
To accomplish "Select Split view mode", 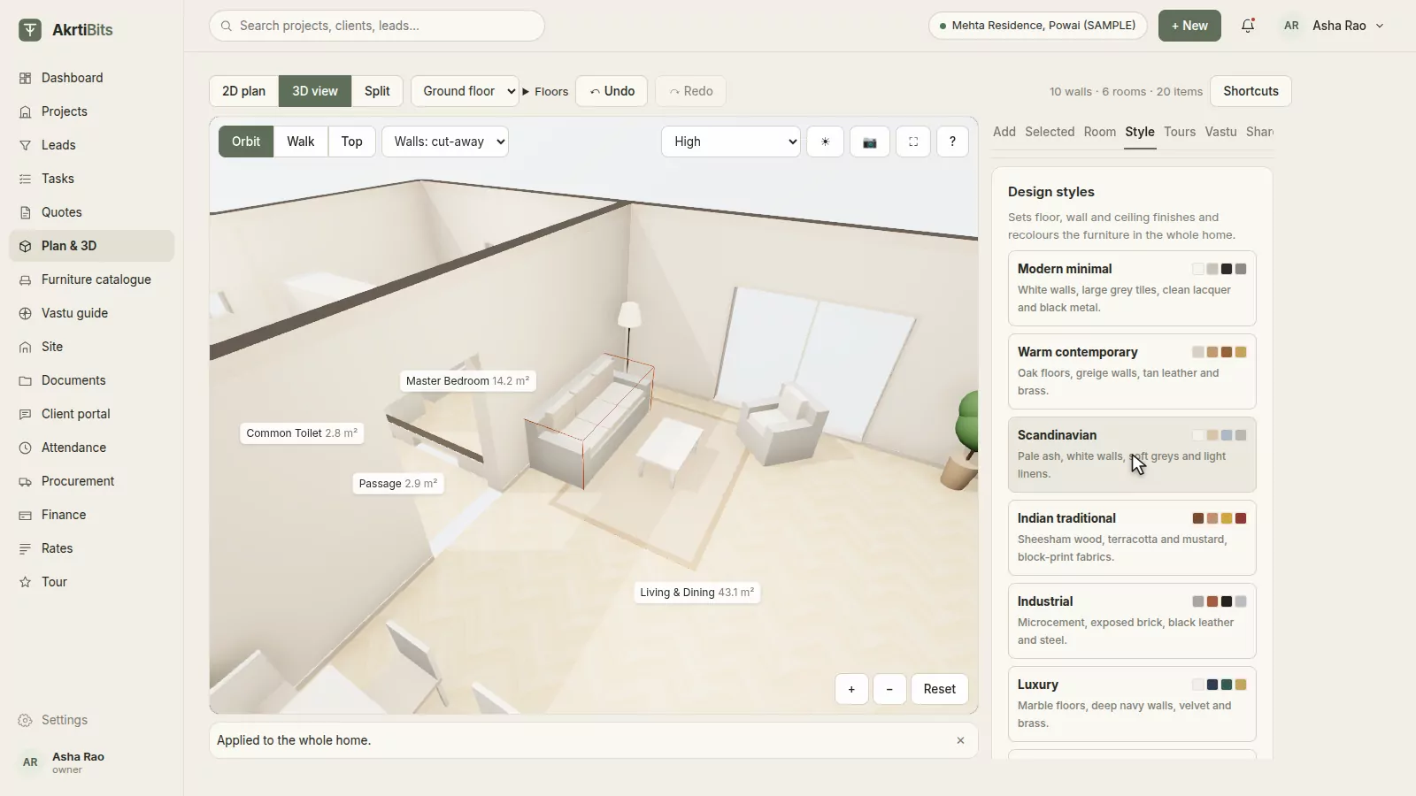I will pyautogui.click(x=377, y=91).
